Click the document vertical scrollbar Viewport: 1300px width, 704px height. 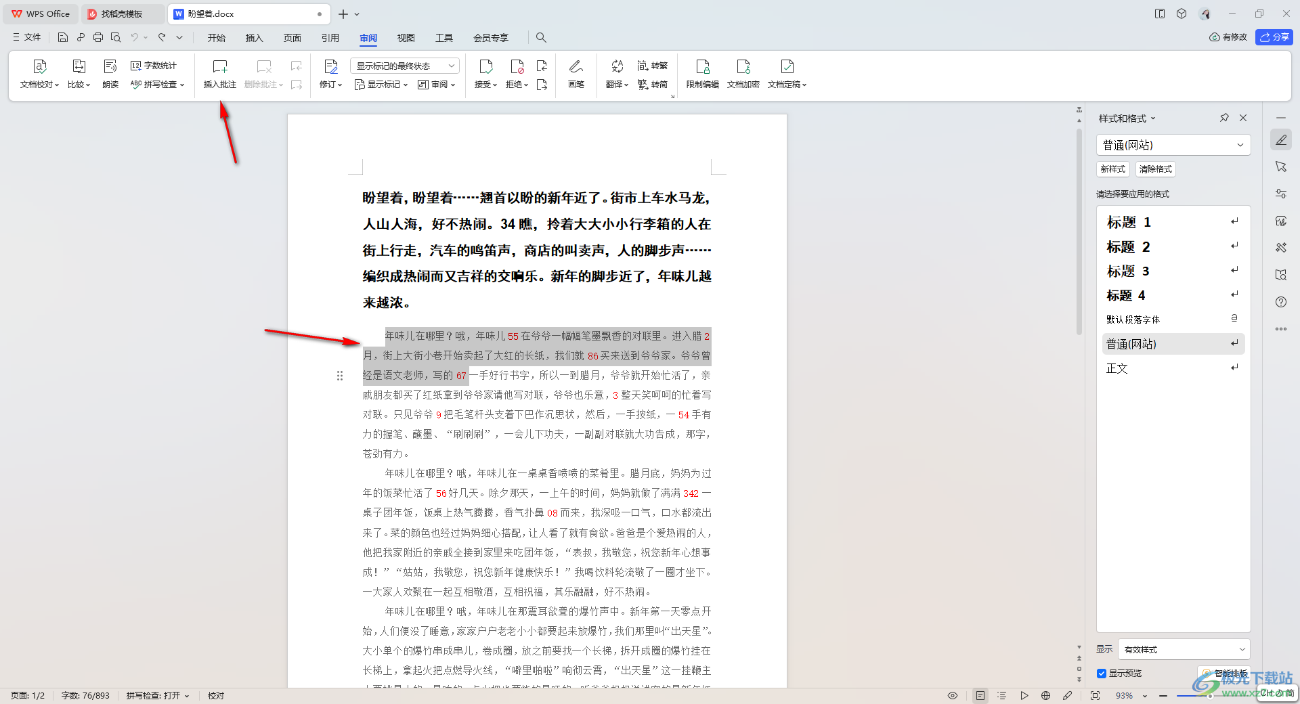pyautogui.click(x=1079, y=232)
